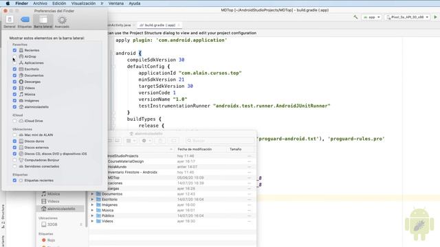This screenshot has height=247, width=440.
Task: Select the Barra lateral preferences tab
Action: coord(43,22)
